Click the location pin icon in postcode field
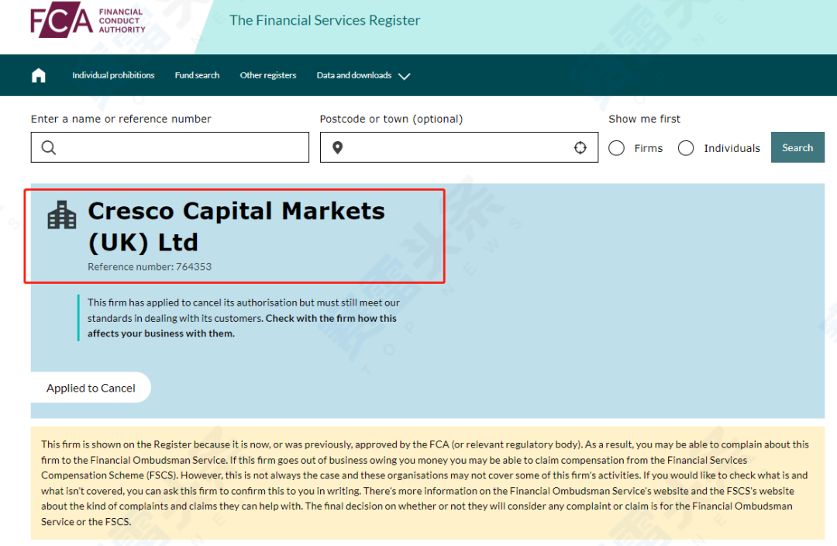 [337, 147]
